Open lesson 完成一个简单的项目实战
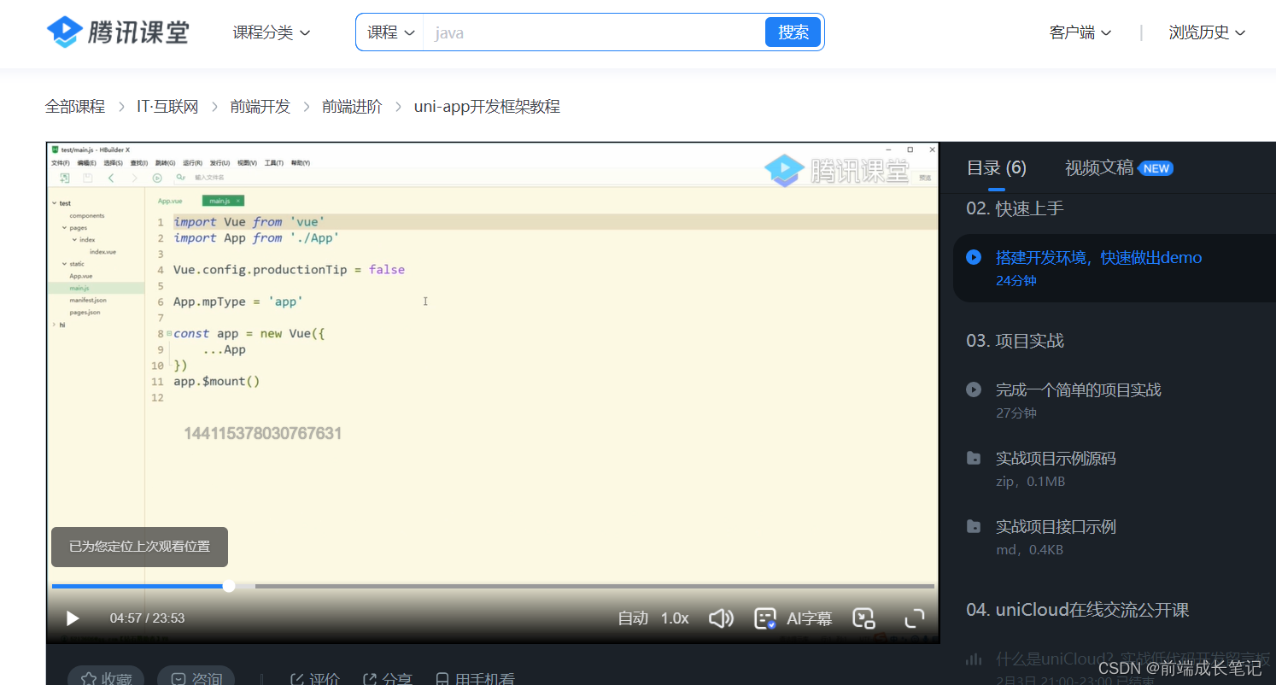 (x=1078, y=389)
